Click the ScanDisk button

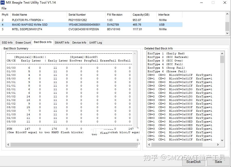[194, 162]
